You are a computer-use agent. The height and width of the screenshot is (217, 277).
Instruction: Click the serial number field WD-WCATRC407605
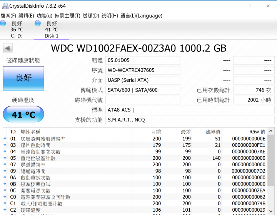[x=143, y=70]
